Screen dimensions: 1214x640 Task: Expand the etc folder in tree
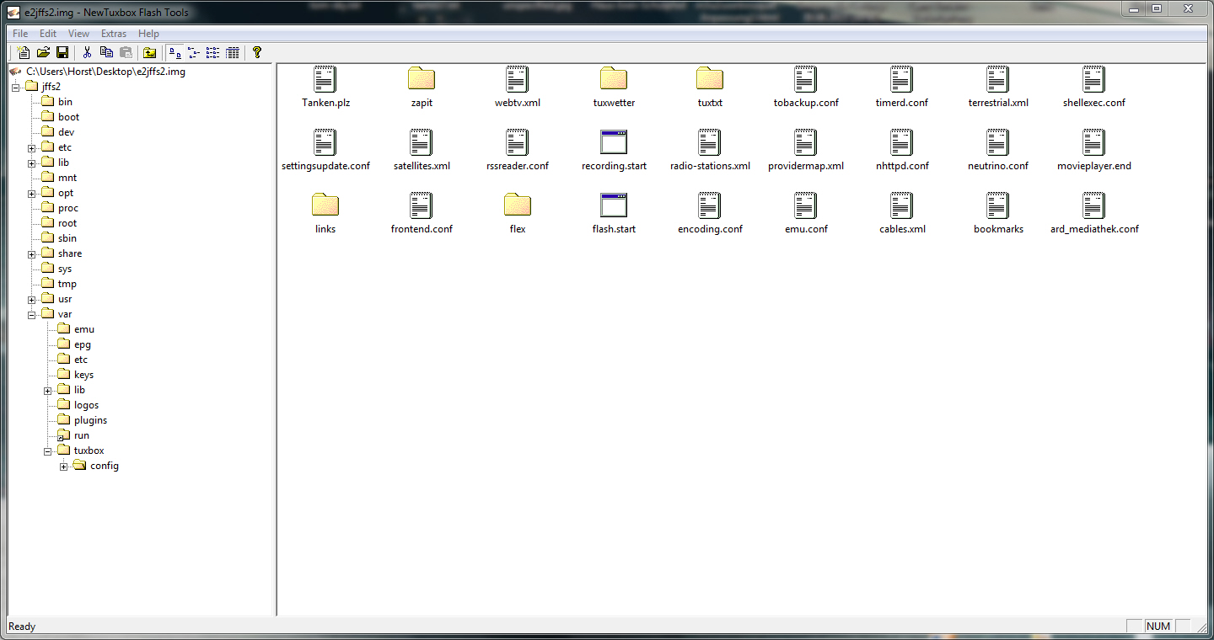pos(32,148)
